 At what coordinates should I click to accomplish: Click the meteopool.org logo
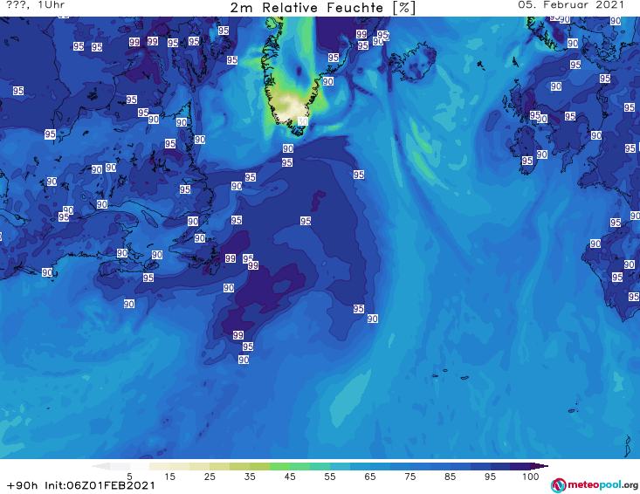[x=595, y=485]
